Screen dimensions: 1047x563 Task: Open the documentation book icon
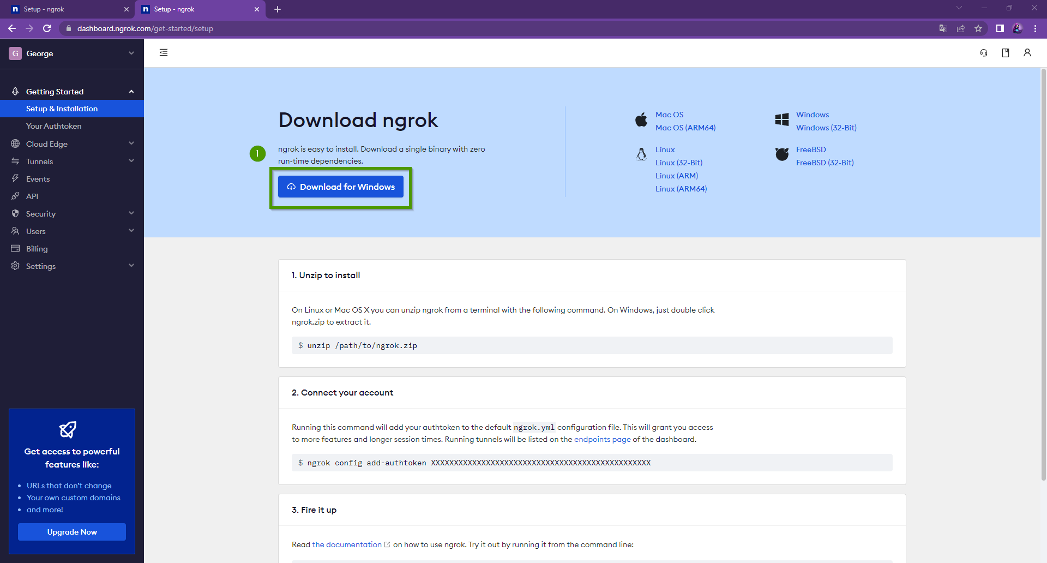(1006, 53)
